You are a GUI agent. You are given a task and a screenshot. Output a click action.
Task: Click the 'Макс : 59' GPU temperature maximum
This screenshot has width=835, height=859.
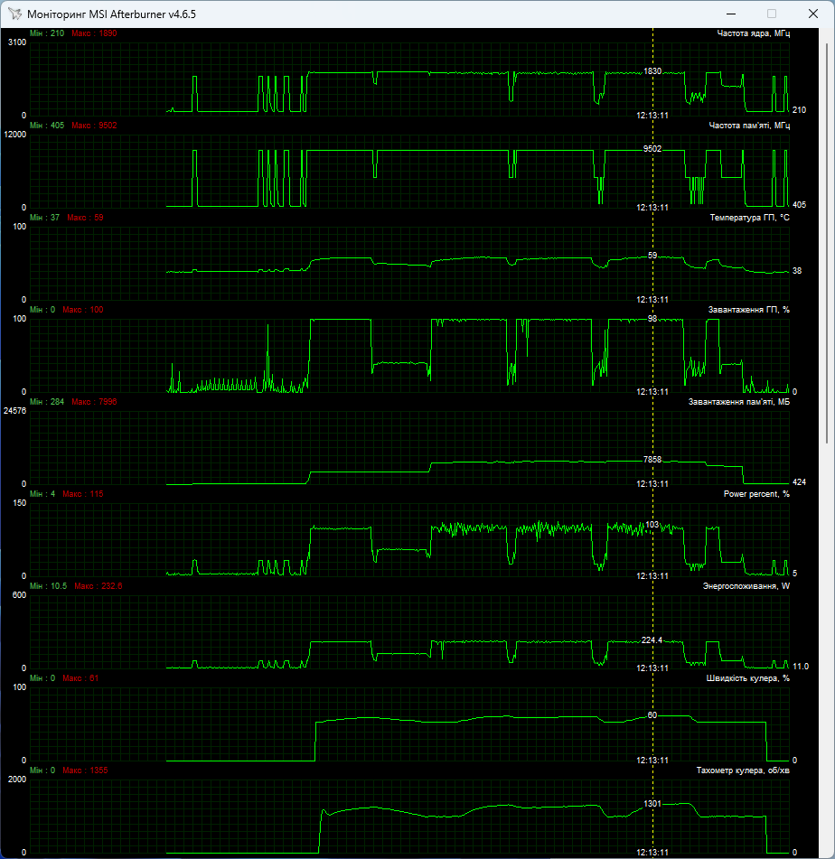tap(85, 218)
